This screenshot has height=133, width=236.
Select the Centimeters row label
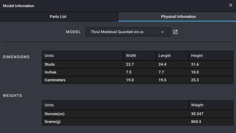55,80
